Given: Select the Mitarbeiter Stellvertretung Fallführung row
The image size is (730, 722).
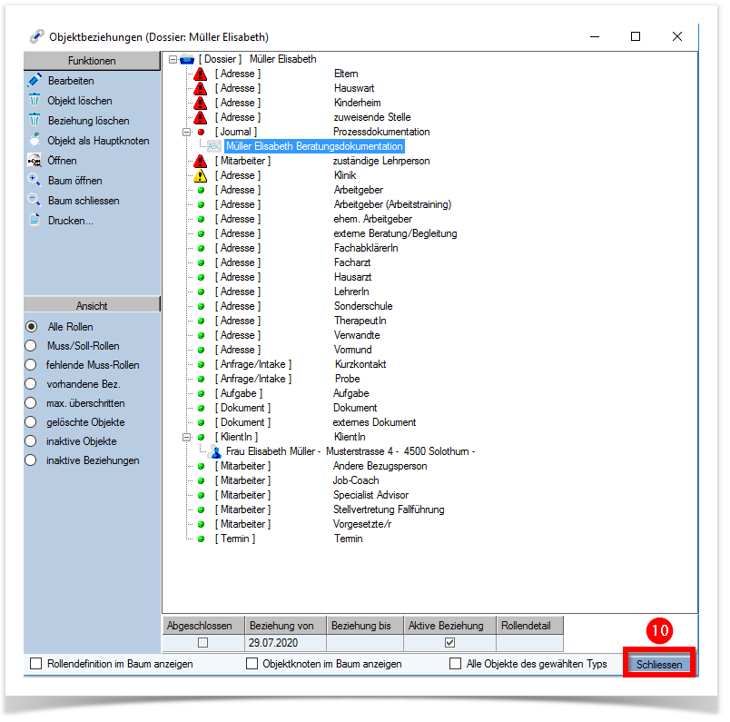Looking at the screenshot, I should pos(330,509).
